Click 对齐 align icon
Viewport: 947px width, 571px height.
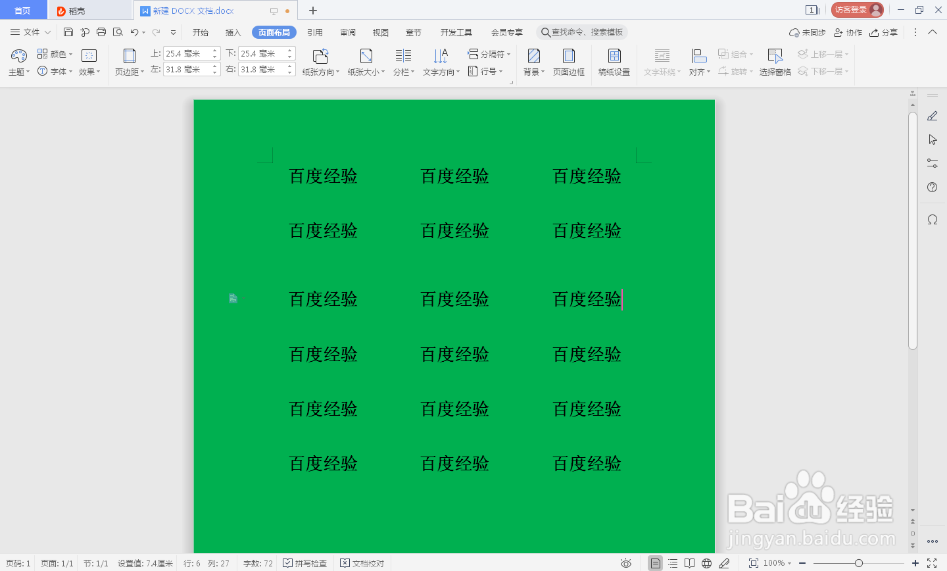tap(699, 56)
